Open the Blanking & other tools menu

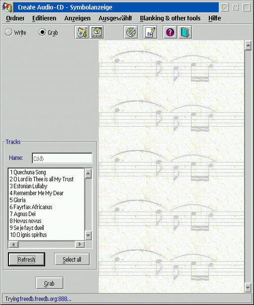point(170,18)
